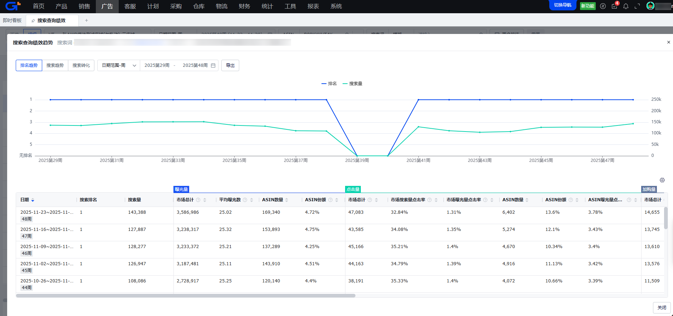Toggle the 搜索量 series in the chart legend
Image resolution: width=673 pixels, height=316 pixels.
[352, 84]
